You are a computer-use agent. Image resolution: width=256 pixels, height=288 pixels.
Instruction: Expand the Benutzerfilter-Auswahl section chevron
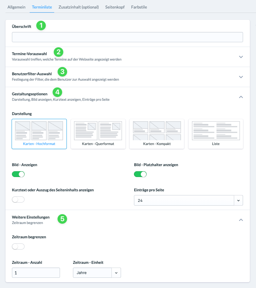241,77
